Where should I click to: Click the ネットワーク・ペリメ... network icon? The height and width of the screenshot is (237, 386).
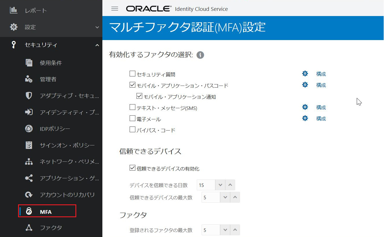[x=29, y=162]
